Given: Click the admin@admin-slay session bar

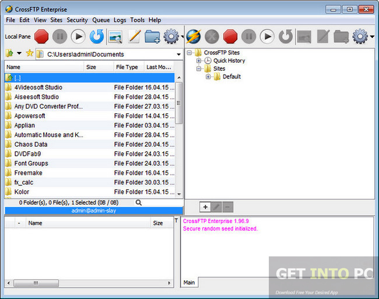Looking at the screenshot, I should pyautogui.click(x=94, y=211).
